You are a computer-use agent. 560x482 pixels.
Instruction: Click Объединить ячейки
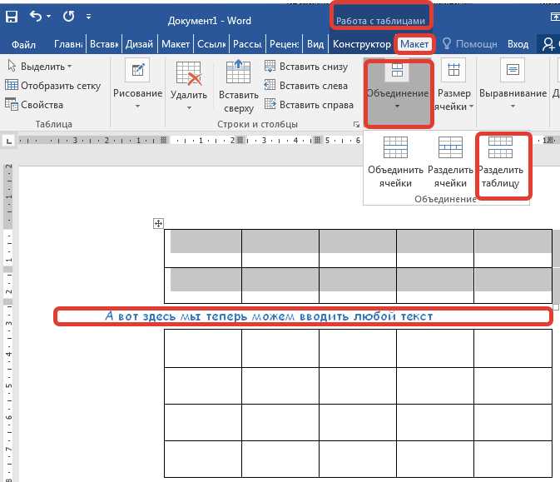pyautogui.click(x=395, y=162)
